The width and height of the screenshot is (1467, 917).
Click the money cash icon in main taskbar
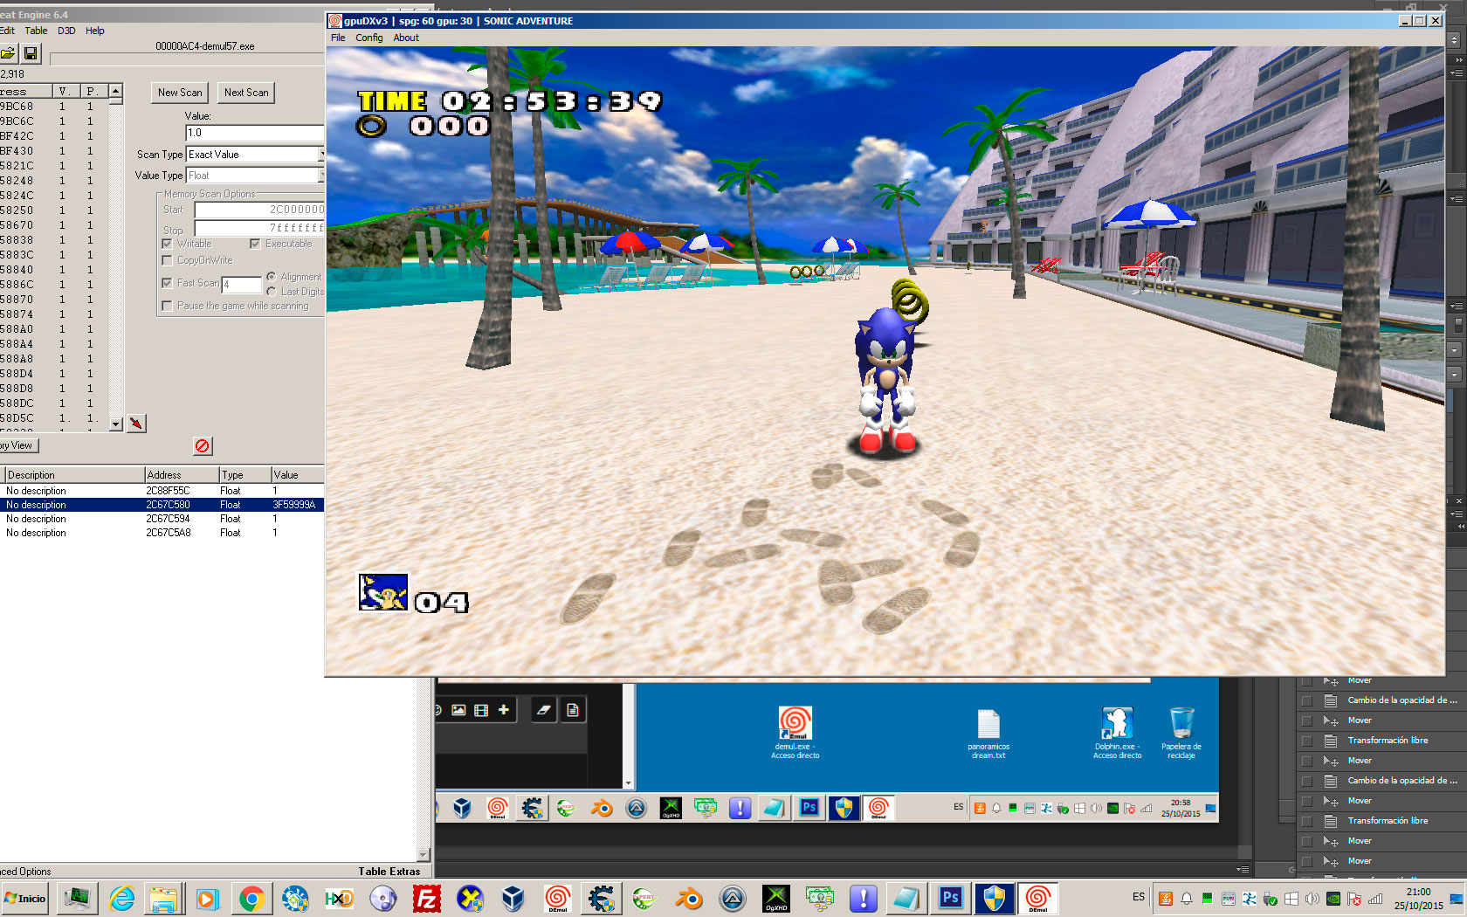click(x=820, y=898)
